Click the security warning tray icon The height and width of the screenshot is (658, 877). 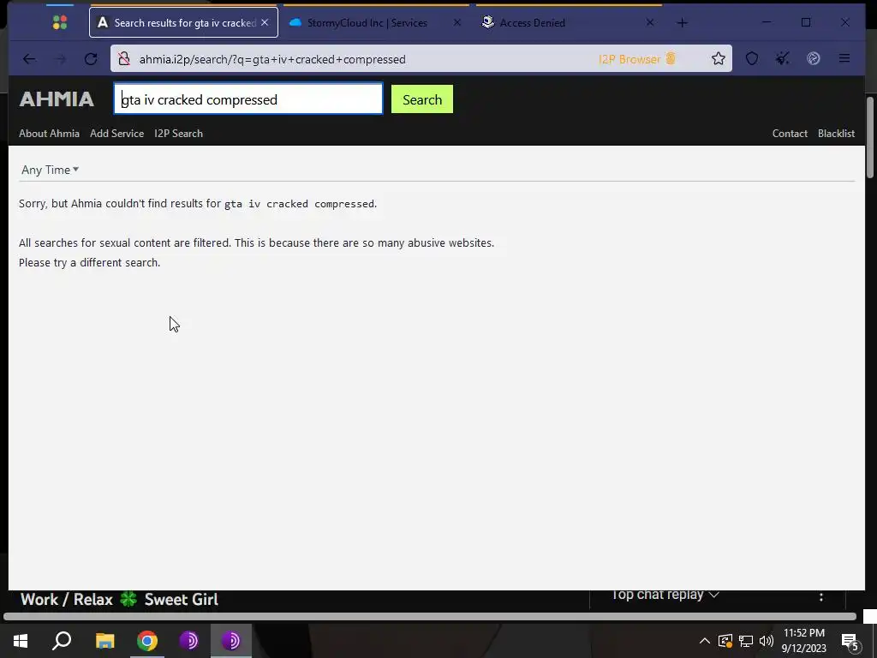click(x=725, y=641)
